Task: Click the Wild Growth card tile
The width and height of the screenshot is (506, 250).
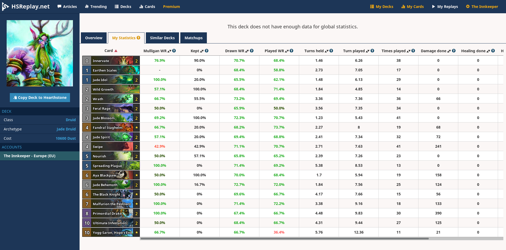Action: pyautogui.click(x=111, y=89)
